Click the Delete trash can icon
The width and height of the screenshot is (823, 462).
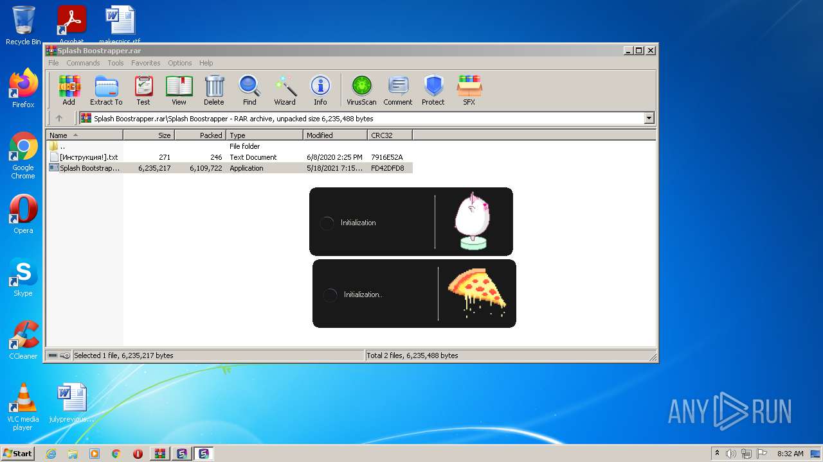(214, 90)
